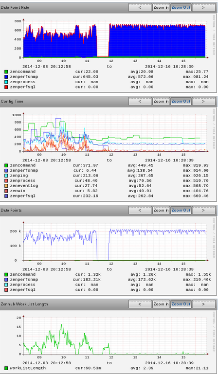Viewport: 218px width, 374px height.
Task: Click 'cur:645.93' zenperfsnmp value
Action: pyautogui.click(x=86, y=77)
